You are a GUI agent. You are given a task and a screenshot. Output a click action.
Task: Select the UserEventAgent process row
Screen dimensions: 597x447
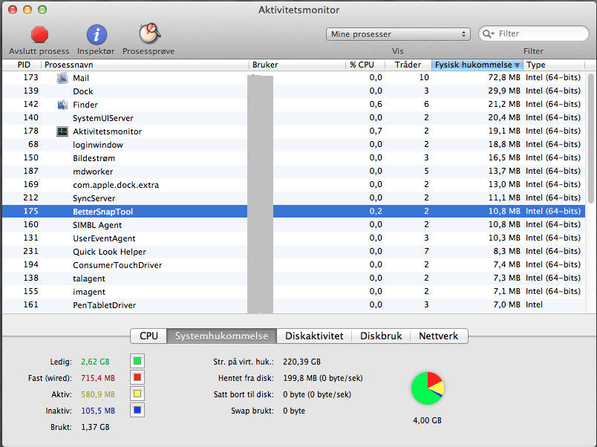point(293,238)
